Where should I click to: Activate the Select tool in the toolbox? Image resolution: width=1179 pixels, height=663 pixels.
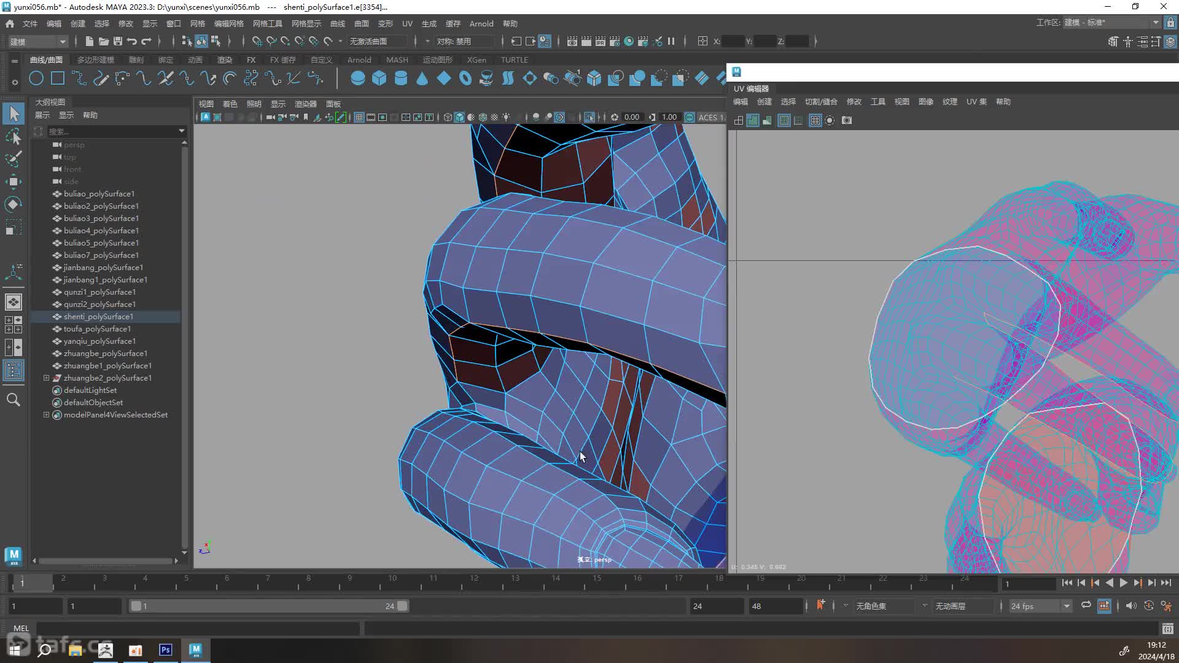click(x=14, y=114)
